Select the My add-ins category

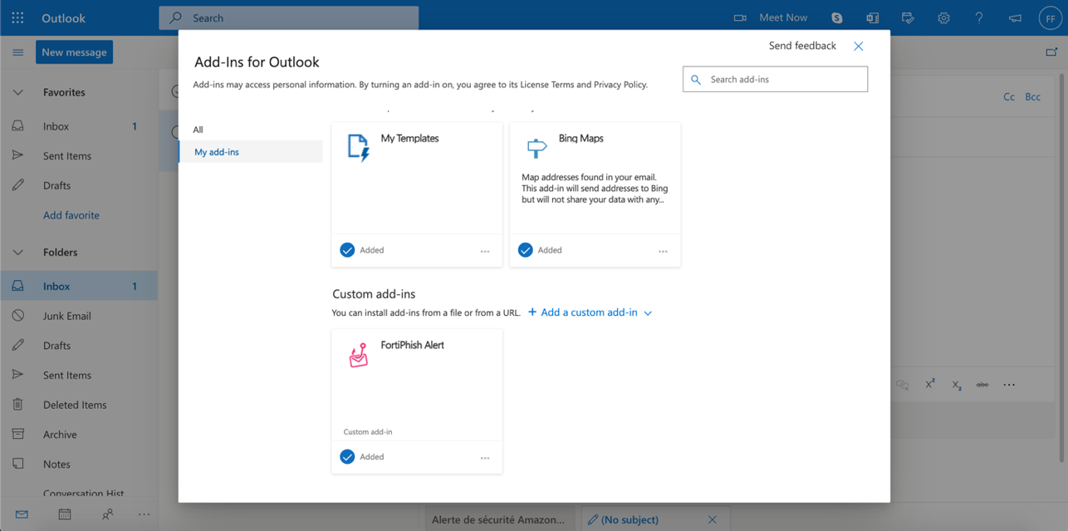251,152
